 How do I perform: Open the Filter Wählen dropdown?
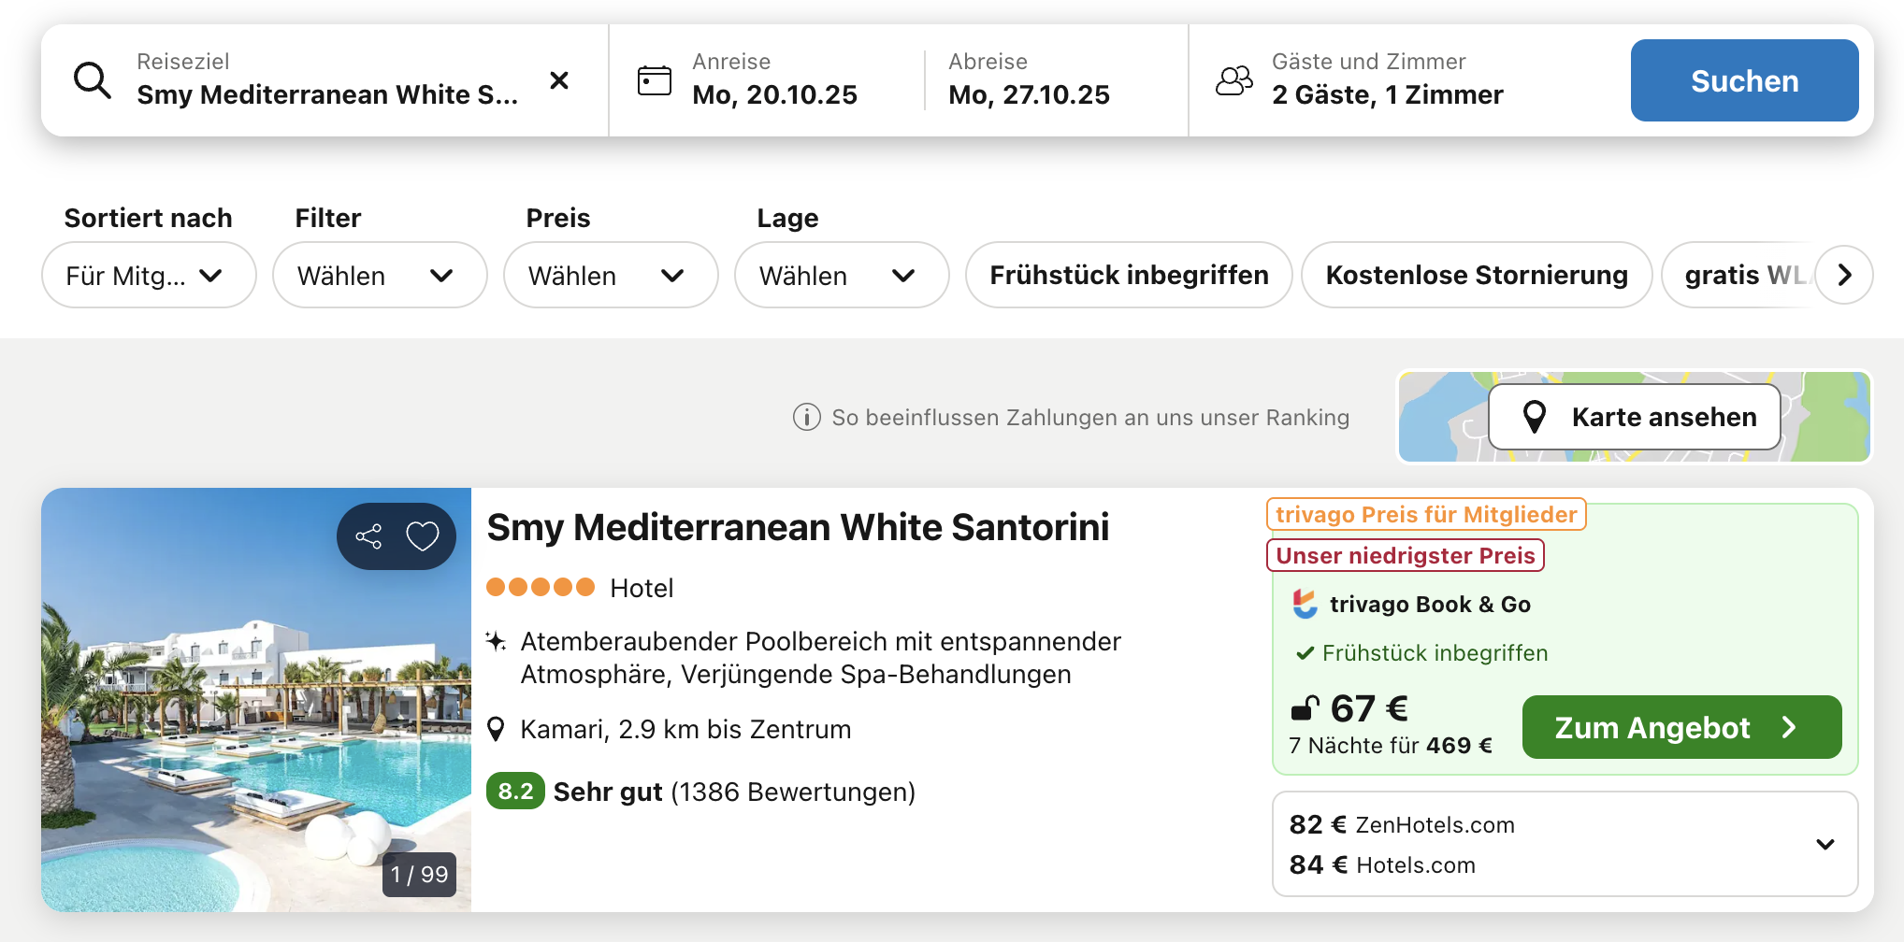[380, 275]
